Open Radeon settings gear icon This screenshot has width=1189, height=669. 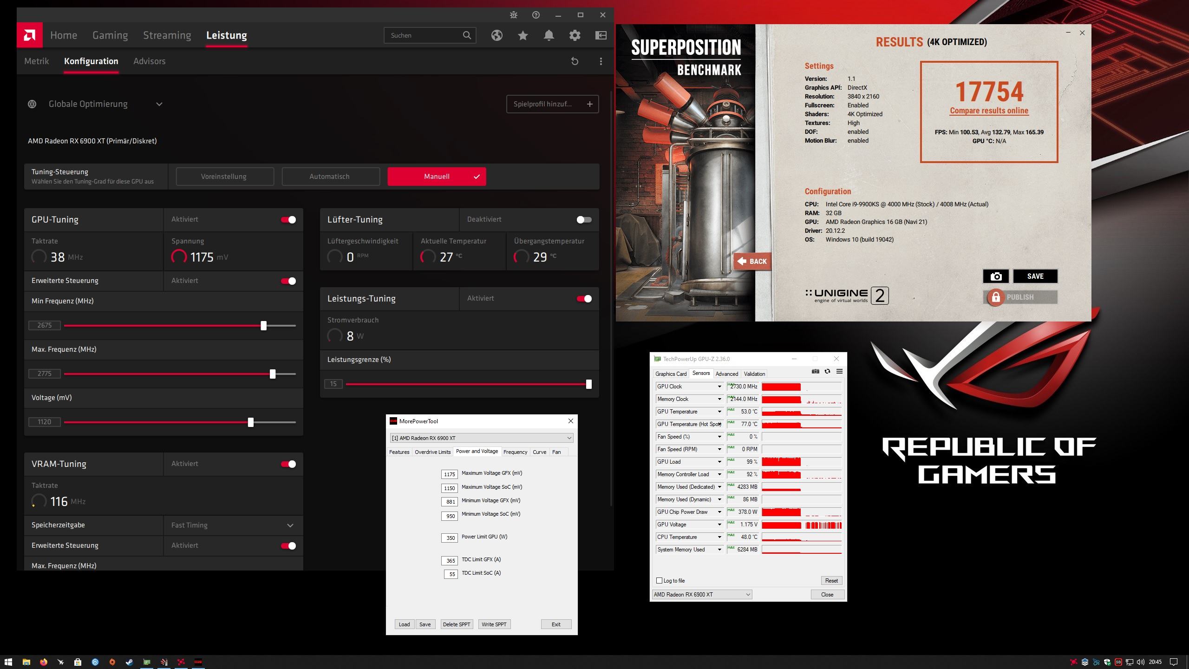tap(575, 35)
